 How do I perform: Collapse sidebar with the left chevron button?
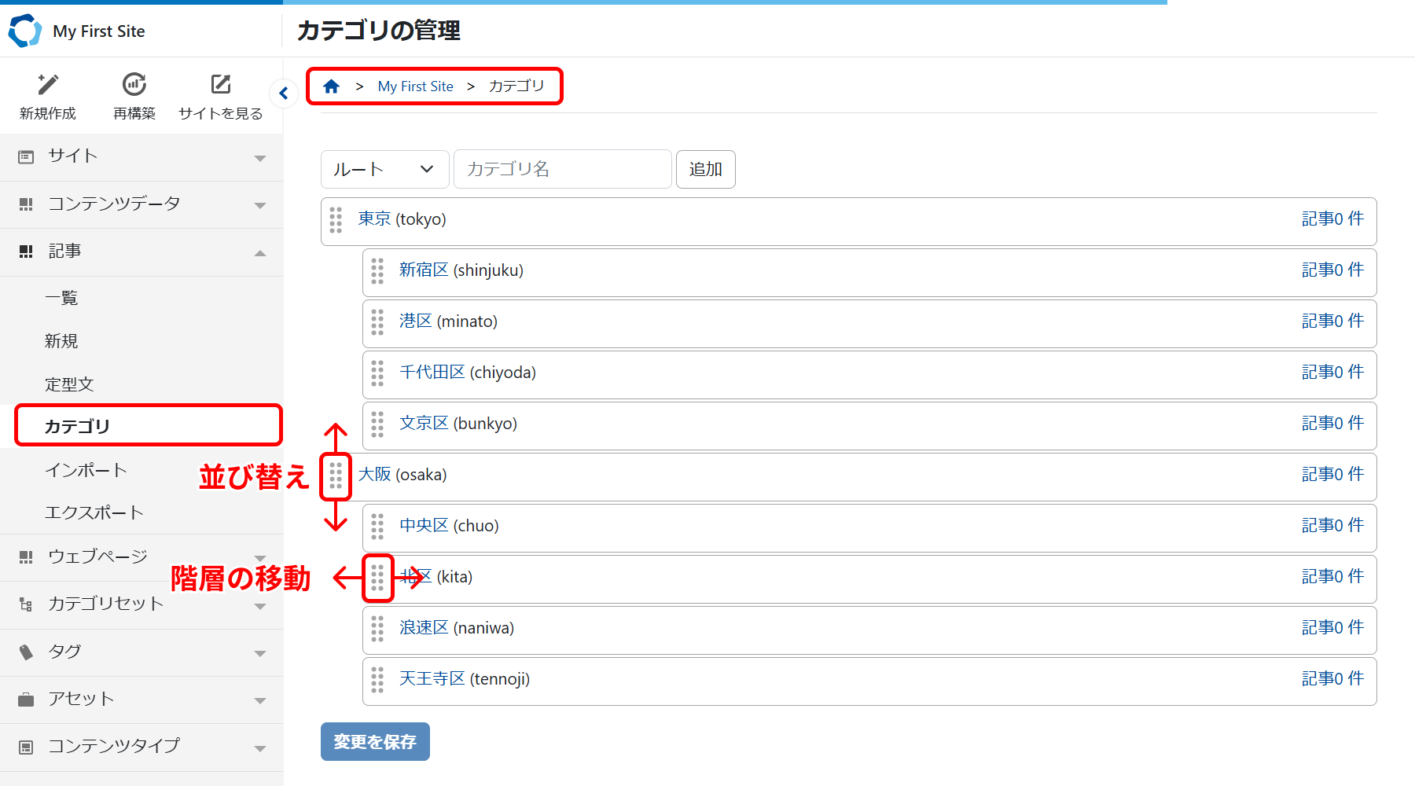284,94
